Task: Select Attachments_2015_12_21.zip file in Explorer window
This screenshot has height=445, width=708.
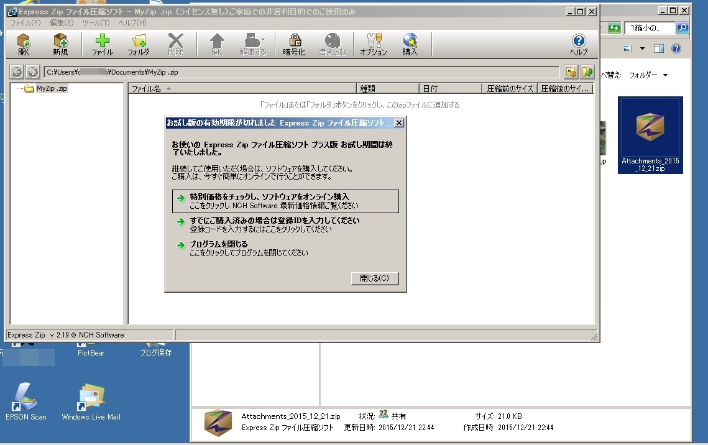Action: pyautogui.click(x=650, y=135)
